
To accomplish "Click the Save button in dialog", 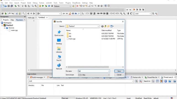I will coord(119,71).
